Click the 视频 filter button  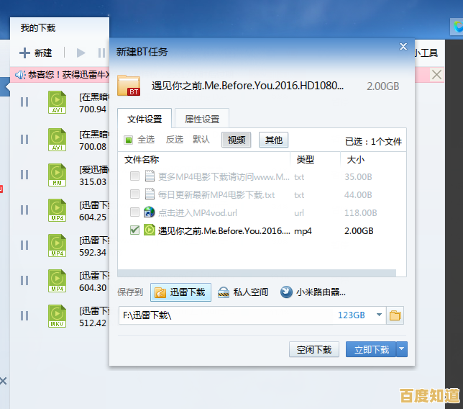237,140
